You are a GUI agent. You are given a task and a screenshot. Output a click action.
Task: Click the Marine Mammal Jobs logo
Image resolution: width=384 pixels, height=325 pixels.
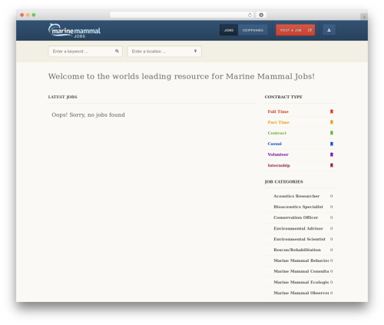pyautogui.click(x=74, y=31)
